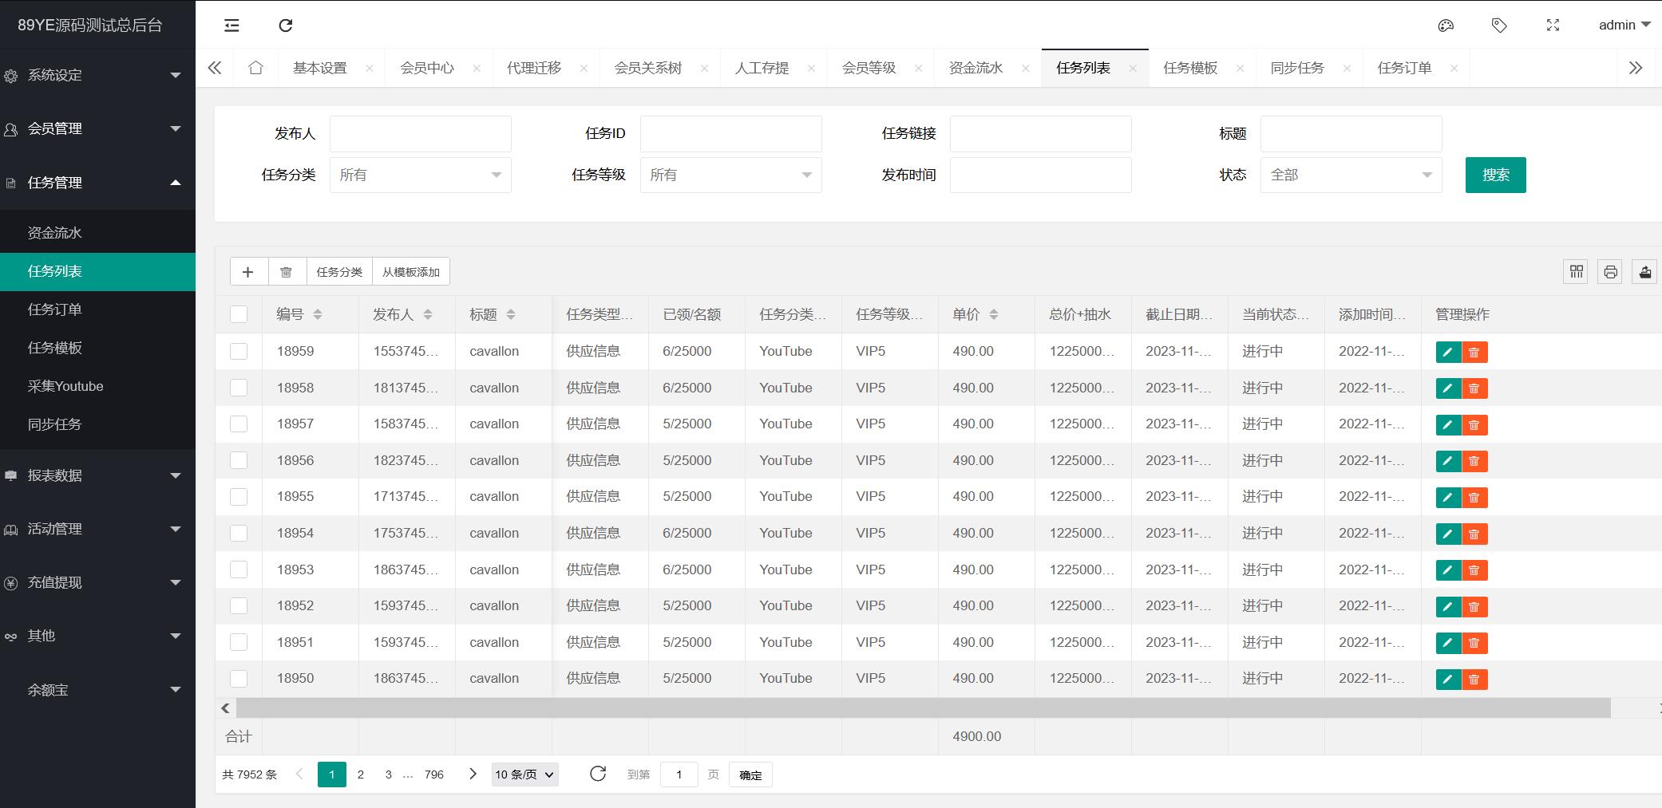Viewport: 1662px width, 808px height.
Task: Switch to the 任务订单 tab
Action: click(x=1404, y=69)
